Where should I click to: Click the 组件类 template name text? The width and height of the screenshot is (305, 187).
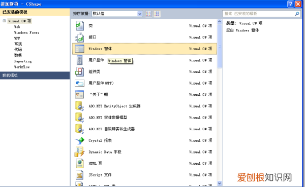click(x=95, y=72)
